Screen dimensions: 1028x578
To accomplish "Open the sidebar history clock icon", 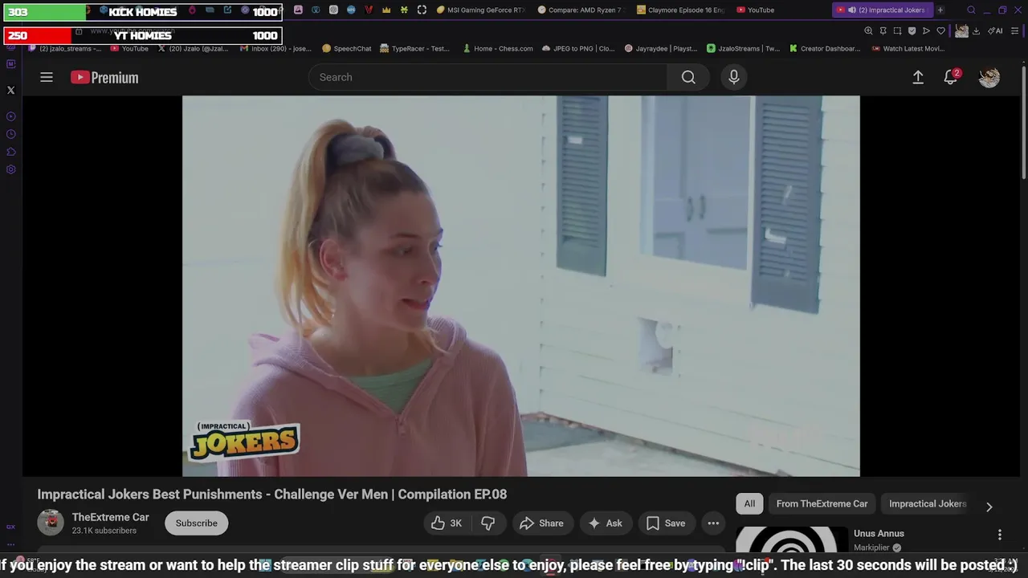I will coord(10,134).
